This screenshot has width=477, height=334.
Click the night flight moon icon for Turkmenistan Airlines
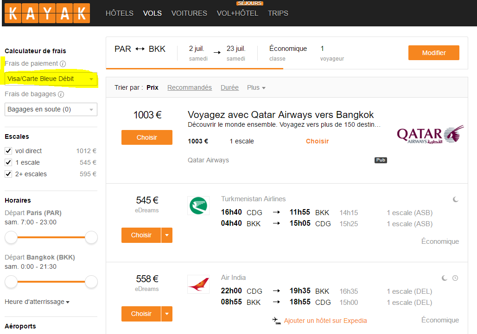click(455, 199)
